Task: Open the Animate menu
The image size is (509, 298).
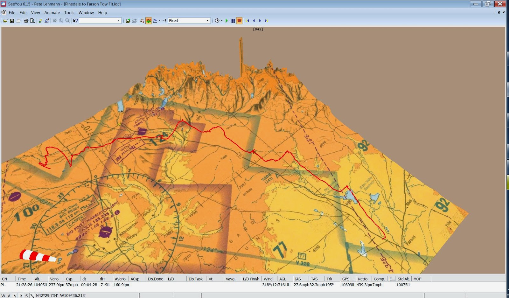Action: click(52, 13)
